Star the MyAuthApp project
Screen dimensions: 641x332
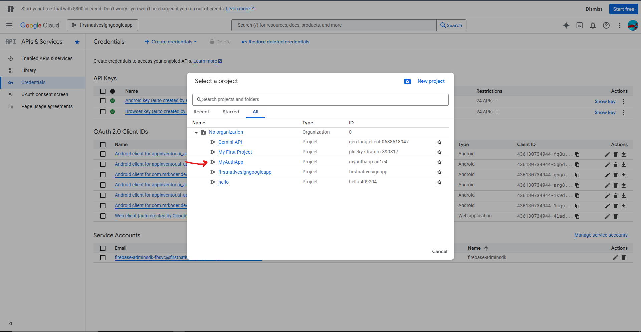(439, 162)
